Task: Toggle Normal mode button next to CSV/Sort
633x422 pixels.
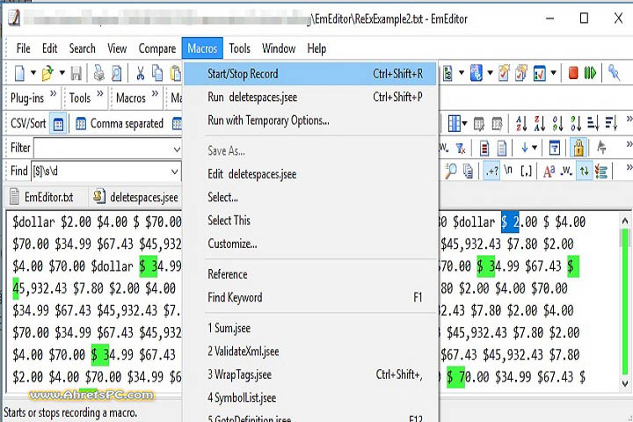Action: (58, 124)
